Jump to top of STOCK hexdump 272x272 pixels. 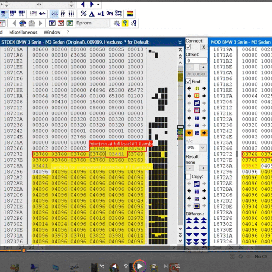point(180,50)
